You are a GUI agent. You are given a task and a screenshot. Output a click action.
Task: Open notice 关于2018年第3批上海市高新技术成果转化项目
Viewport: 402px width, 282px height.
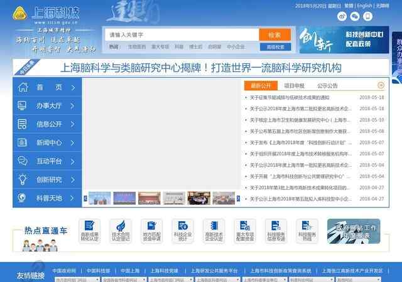click(x=300, y=187)
